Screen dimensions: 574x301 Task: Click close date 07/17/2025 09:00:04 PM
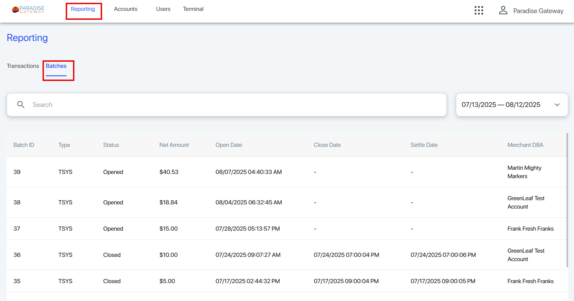[346, 281]
